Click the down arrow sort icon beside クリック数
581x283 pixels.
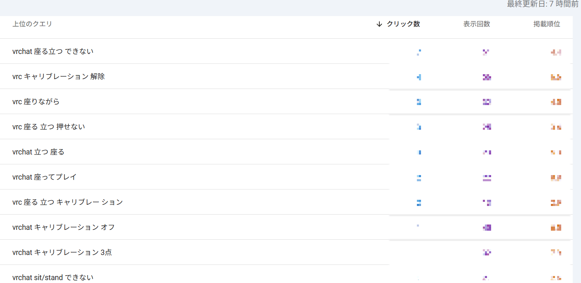pyautogui.click(x=379, y=24)
